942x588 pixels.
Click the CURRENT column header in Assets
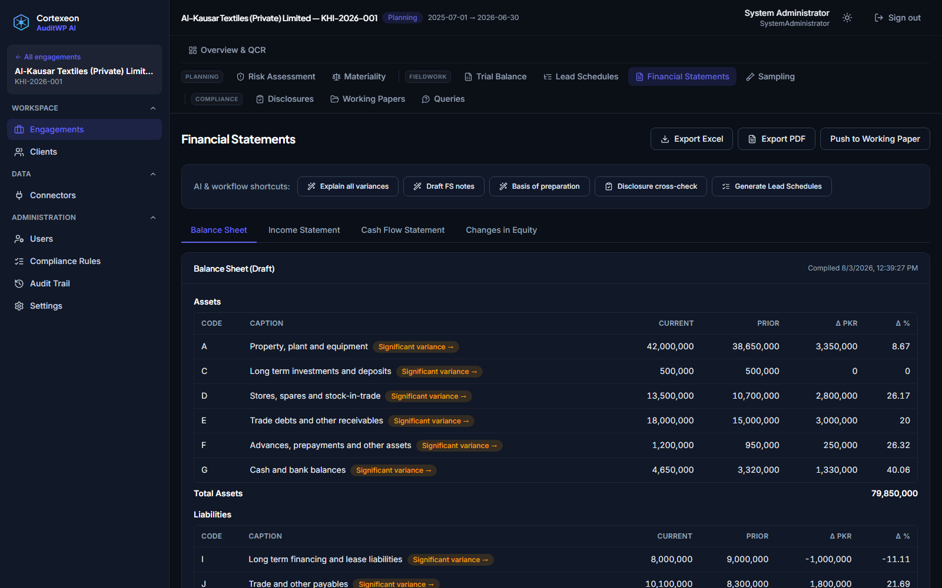pyautogui.click(x=676, y=323)
